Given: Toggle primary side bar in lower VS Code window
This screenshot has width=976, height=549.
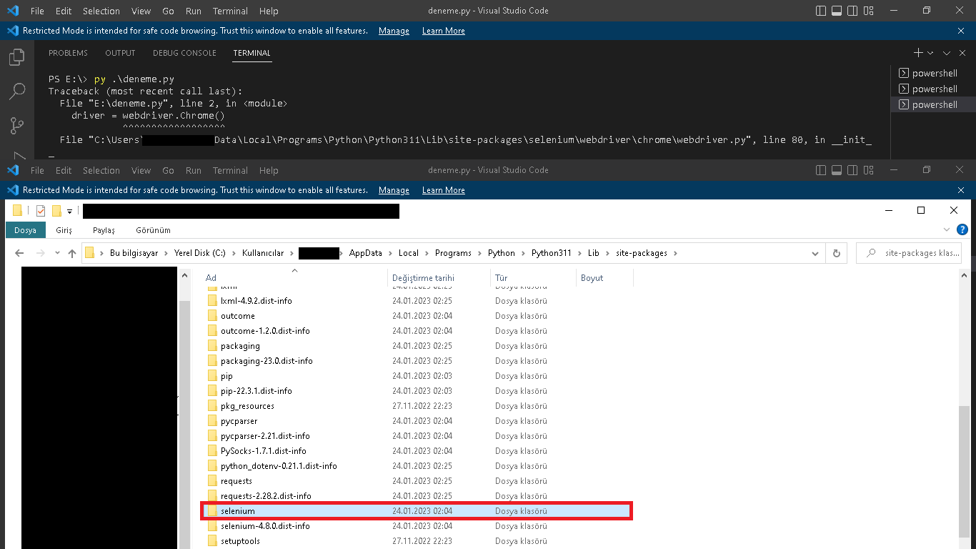Looking at the screenshot, I should tap(822, 170).
